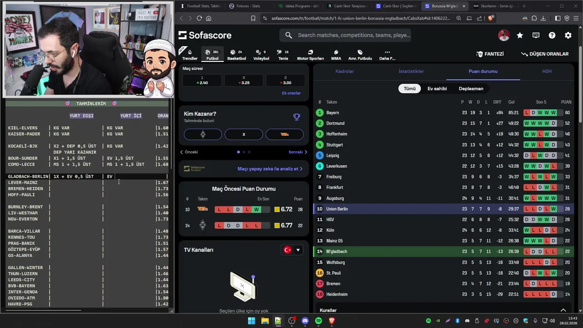Screen dimensions: 583x328
Task: Click odds 1 value 2.40
Action: click(202, 80)
